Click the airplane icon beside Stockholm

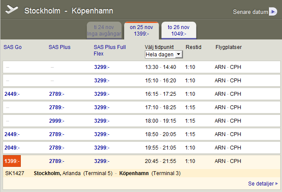pos(12,10)
